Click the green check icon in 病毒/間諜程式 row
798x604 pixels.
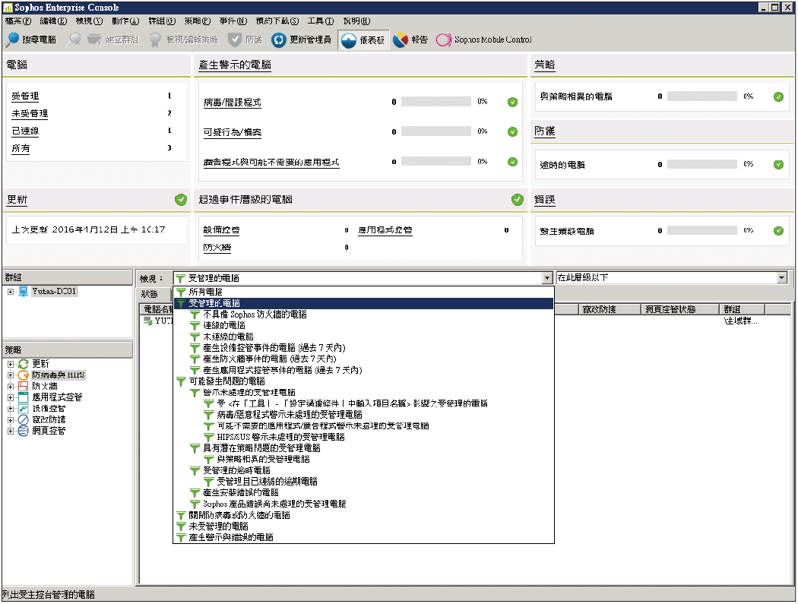pyautogui.click(x=512, y=103)
